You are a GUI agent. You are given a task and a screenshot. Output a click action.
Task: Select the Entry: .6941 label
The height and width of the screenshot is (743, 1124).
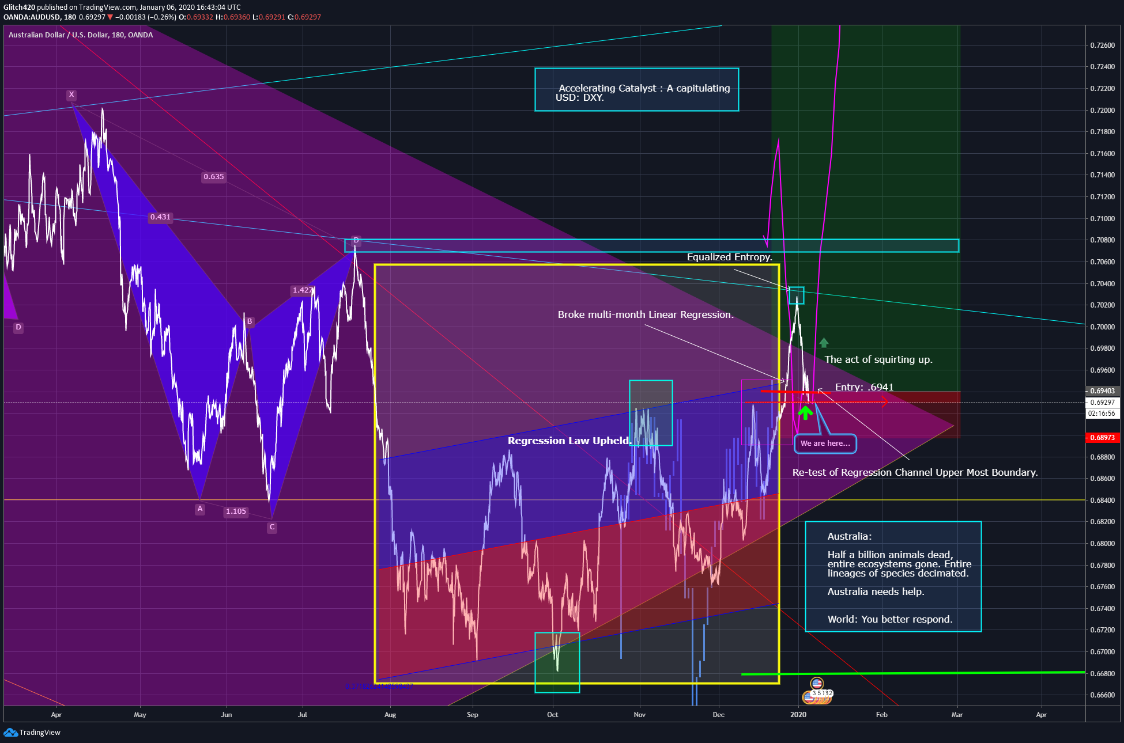click(864, 387)
